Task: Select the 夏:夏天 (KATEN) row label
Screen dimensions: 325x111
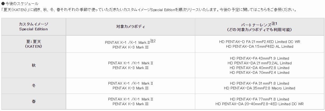Action: point(34,44)
